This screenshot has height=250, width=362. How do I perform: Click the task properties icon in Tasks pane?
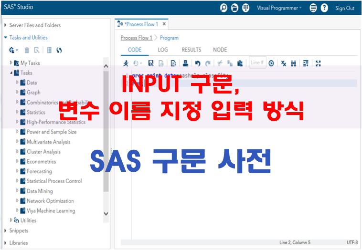click(37, 50)
